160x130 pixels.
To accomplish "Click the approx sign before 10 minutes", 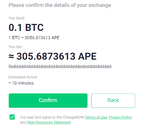I will pyautogui.click(x=10, y=83).
